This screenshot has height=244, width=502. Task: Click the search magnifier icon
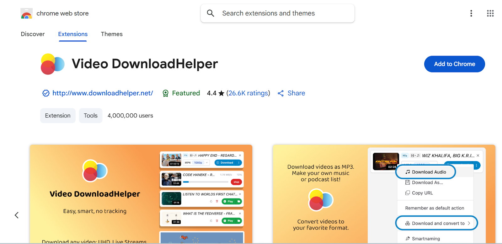211,13
